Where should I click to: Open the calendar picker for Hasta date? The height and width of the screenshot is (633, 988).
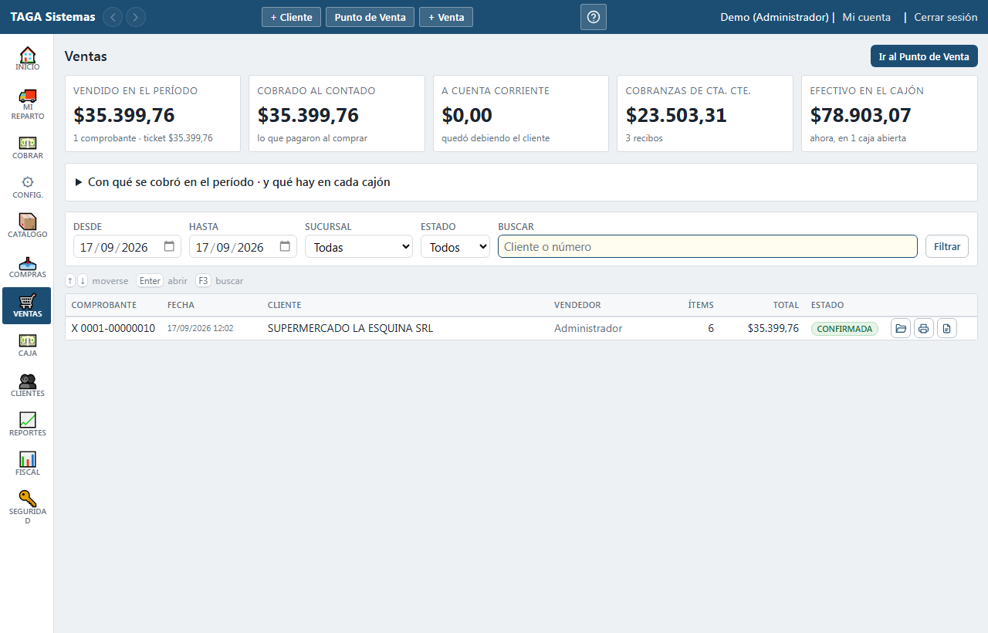coord(286,247)
